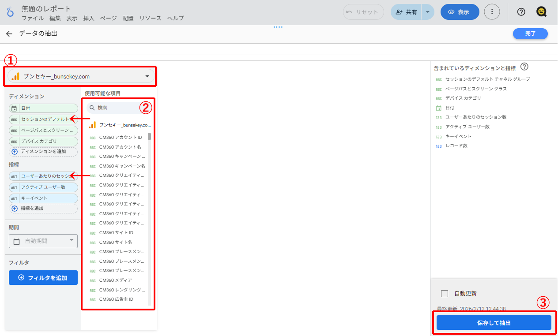The width and height of the screenshot is (558, 336).
Task: Click the search magnifier in 使用可能な項目
Action: (91, 108)
